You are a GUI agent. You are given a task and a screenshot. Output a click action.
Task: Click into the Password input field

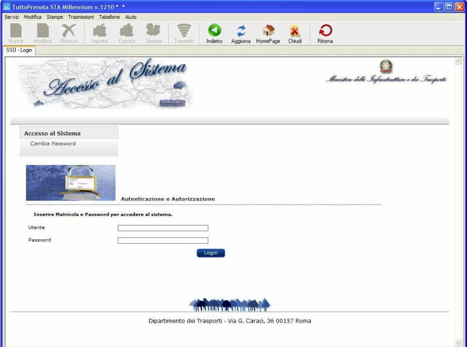[x=163, y=241]
